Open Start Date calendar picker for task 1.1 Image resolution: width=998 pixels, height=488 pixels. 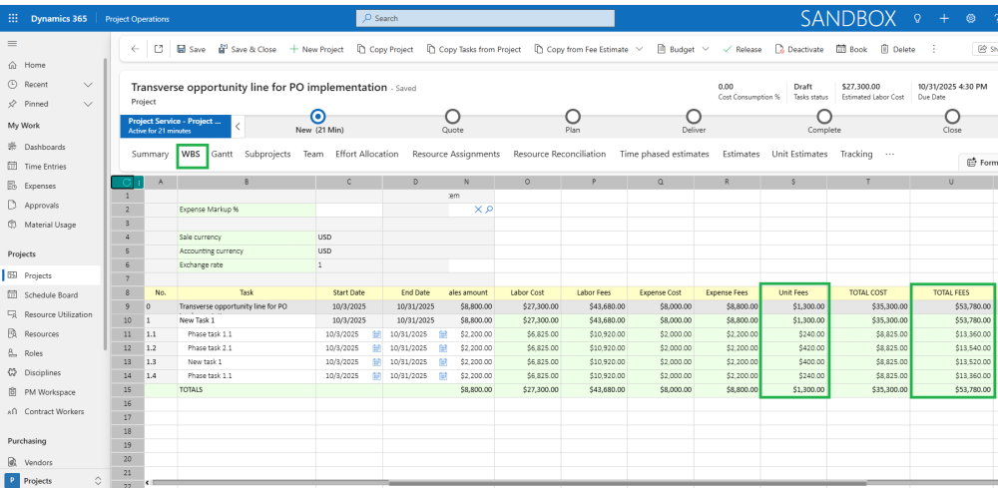pyautogui.click(x=376, y=334)
